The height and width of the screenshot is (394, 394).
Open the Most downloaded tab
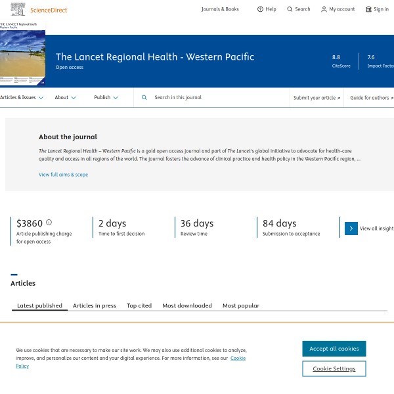coord(187,305)
